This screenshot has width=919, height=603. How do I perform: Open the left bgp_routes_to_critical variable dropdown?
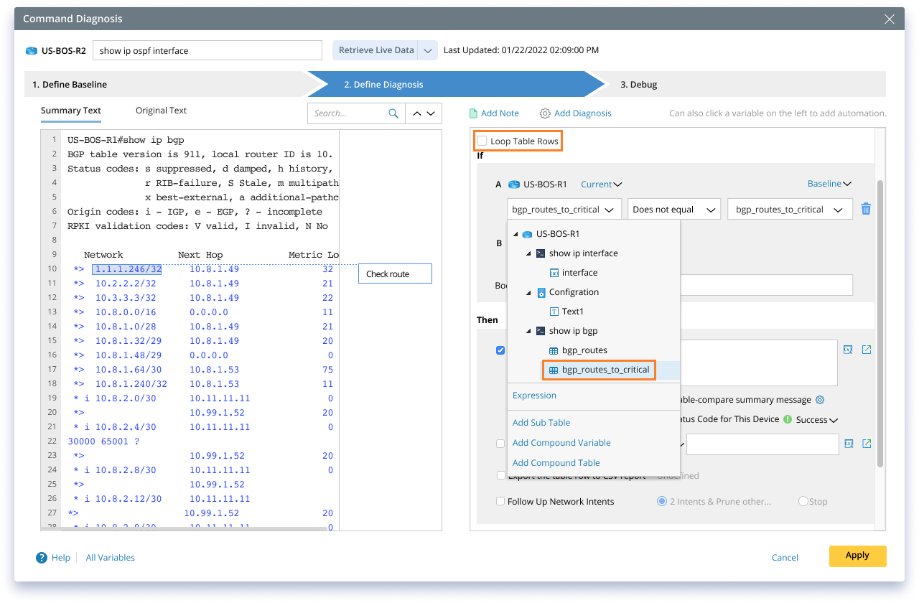(x=564, y=210)
